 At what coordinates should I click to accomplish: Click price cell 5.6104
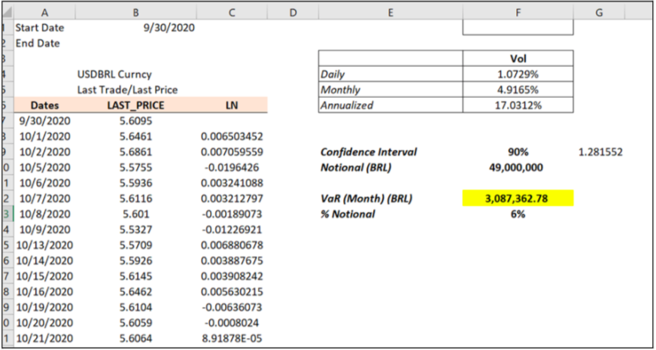[x=136, y=307]
